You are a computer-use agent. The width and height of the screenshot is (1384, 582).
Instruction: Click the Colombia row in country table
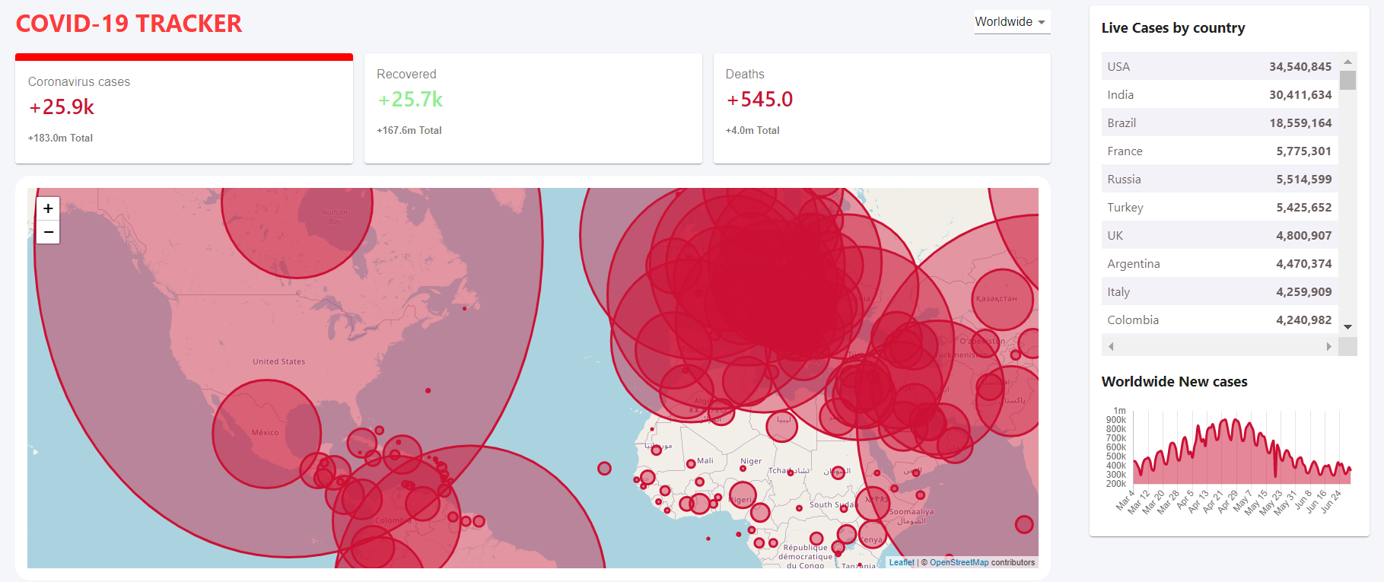tap(1220, 320)
